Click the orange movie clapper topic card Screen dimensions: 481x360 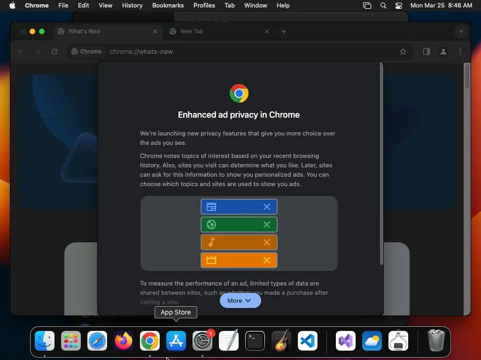point(239,260)
